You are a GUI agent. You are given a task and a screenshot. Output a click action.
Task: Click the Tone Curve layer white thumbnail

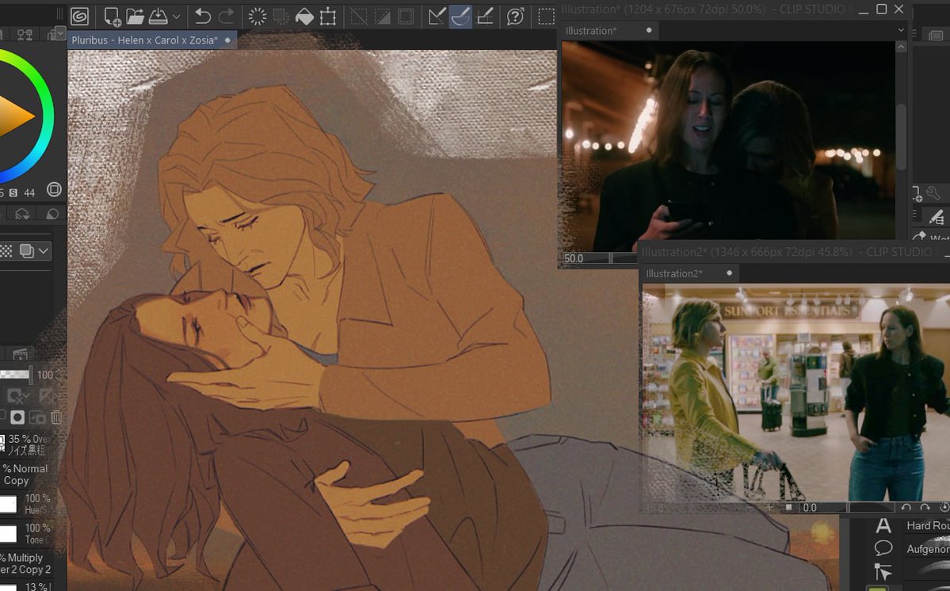[8, 533]
